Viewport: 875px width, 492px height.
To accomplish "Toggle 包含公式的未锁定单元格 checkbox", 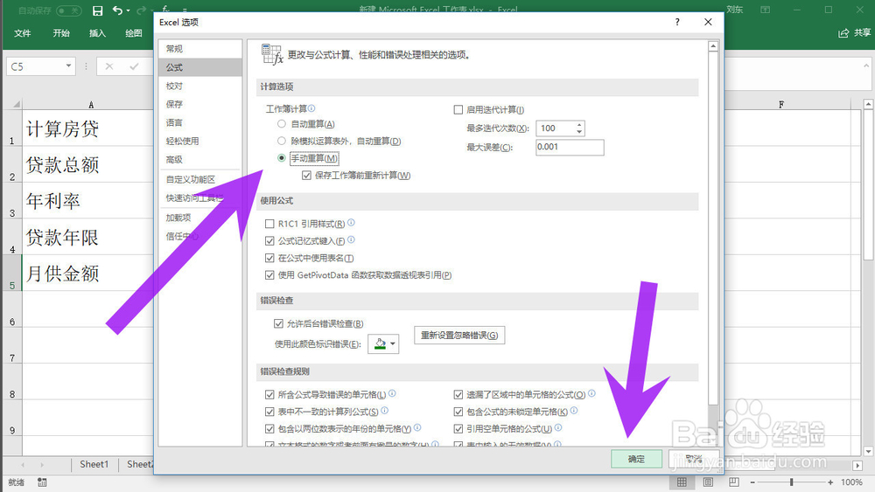I will 458,412.
